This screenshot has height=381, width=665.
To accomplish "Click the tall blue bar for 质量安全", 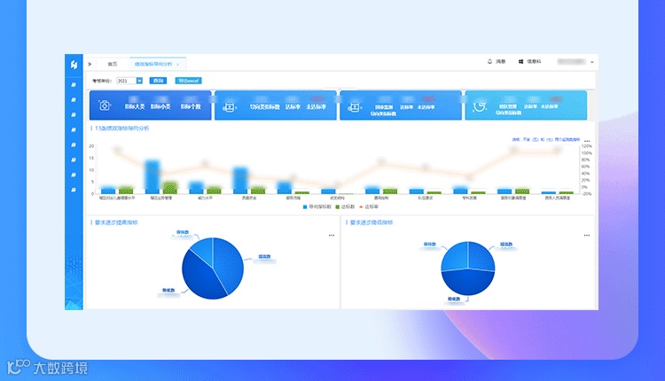I will (240, 181).
